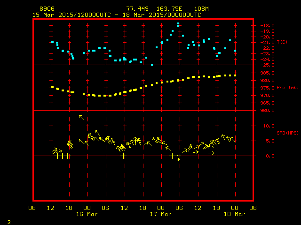Click the 960.0 pressure tick label
The height and width of the screenshot is (225, 301).
268,111
